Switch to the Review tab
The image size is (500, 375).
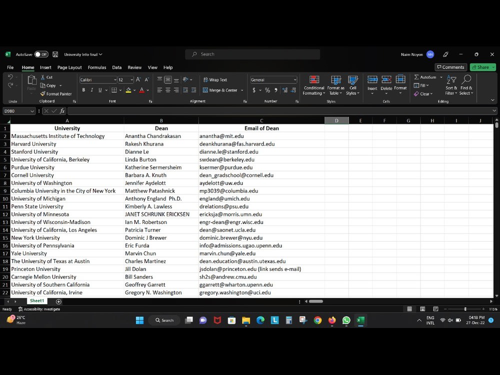pyautogui.click(x=134, y=67)
